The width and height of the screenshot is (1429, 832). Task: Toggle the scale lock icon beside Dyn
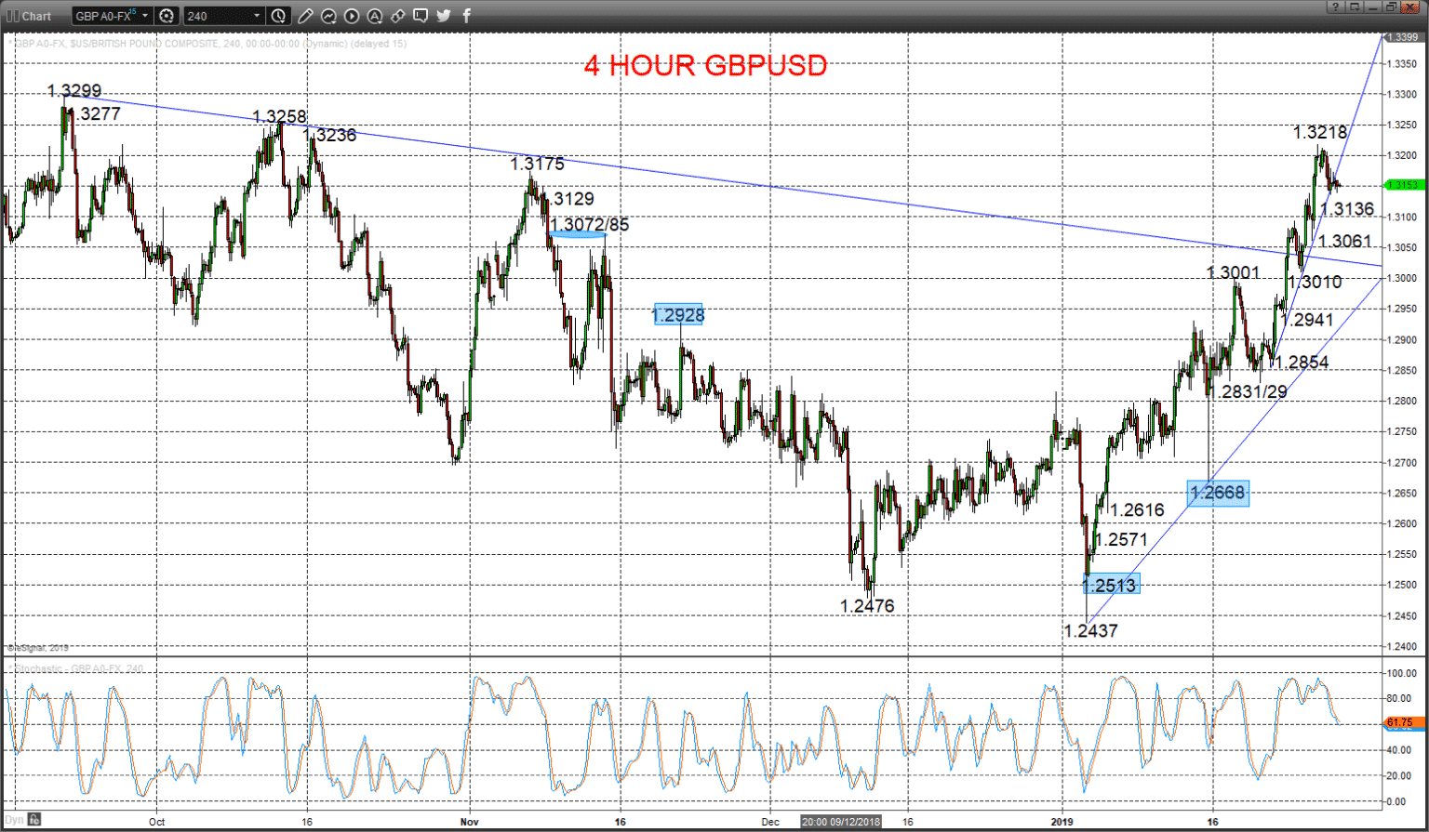coord(34,820)
